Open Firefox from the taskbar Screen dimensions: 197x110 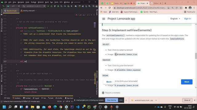pos(49,107)
